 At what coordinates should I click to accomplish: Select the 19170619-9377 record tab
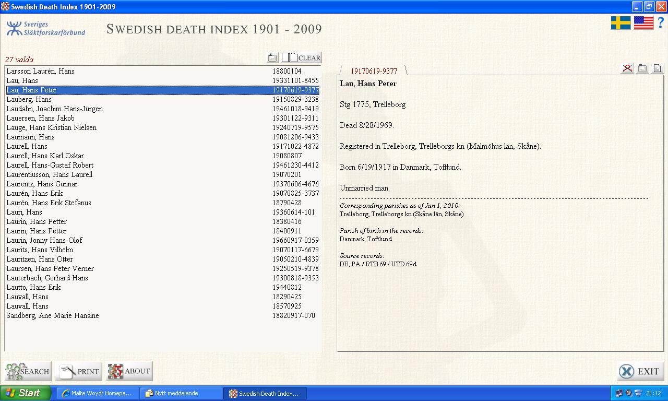tap(374, 71)
